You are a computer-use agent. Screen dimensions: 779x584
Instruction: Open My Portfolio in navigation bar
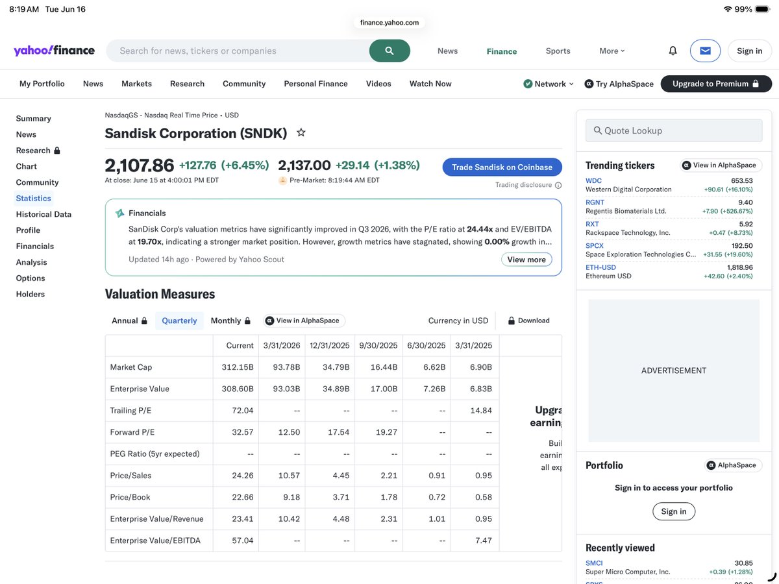[x=42, y=84]
